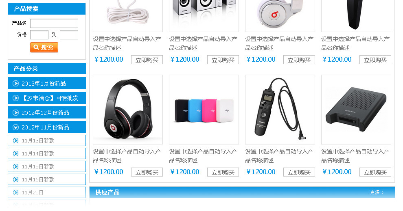Image resolution: width=403 pixels, height=211 pixels.
Task: Click the maximum price box after 到
Action: tap(69, 34)
